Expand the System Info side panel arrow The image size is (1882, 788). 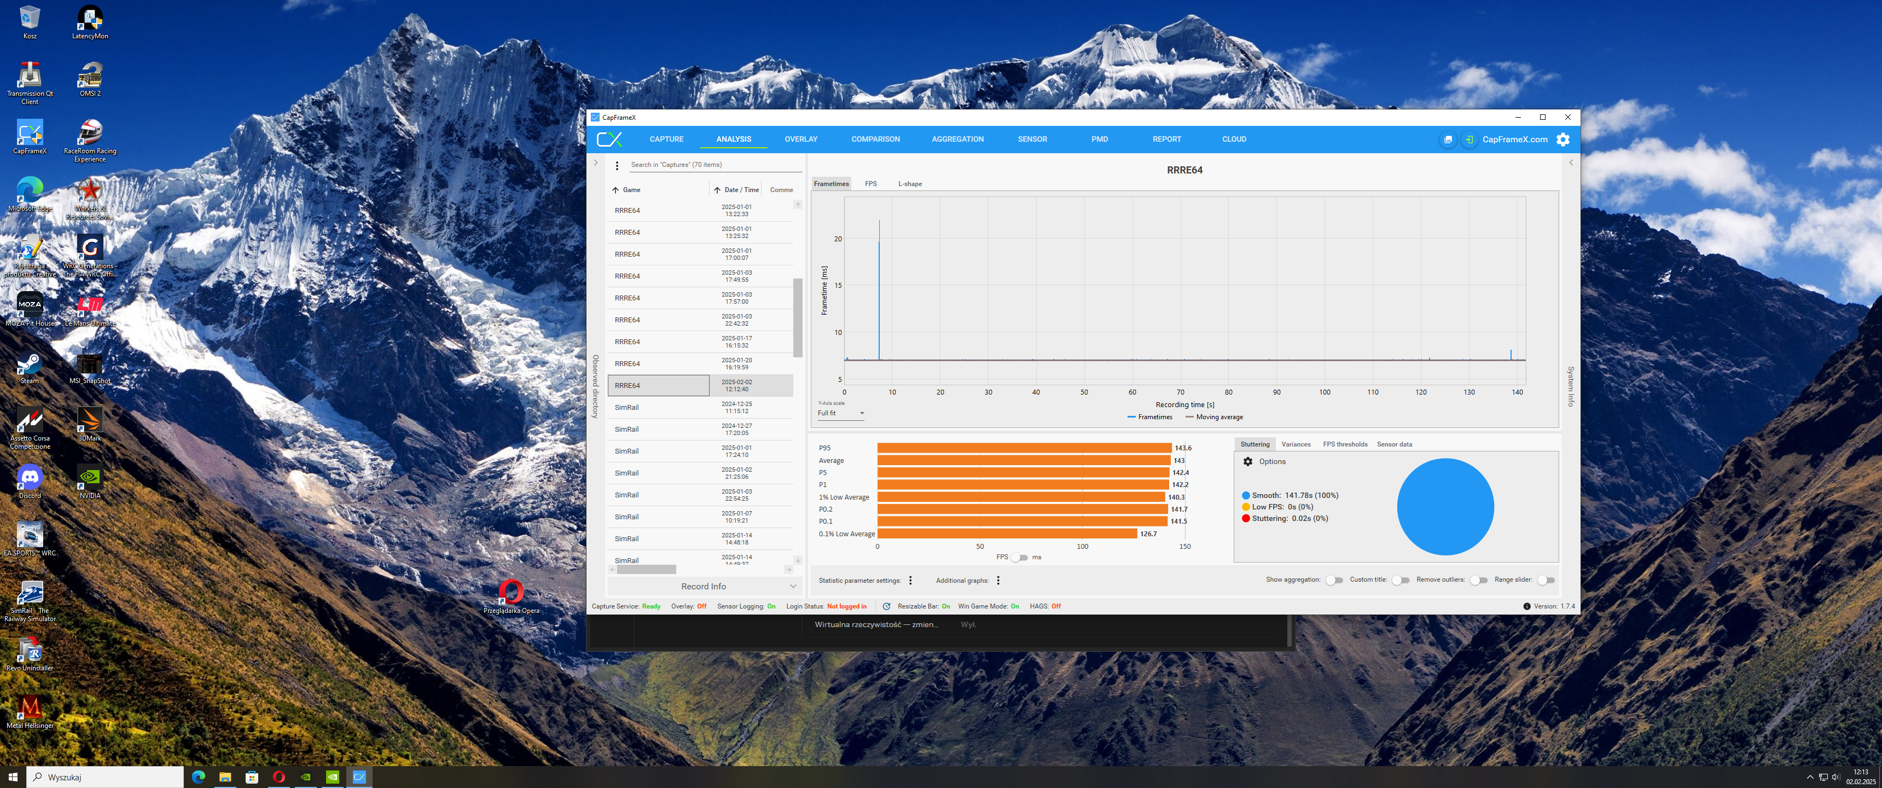(x=1571, y=163)
